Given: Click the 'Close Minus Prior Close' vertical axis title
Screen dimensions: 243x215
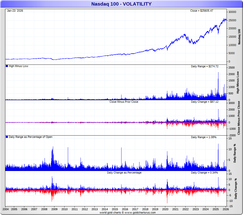Looking at the screenshot, I should pyautogui.click(x=239, y=118).
